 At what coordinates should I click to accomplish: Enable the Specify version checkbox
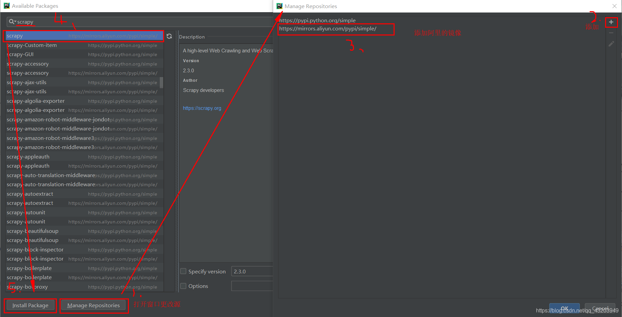click(183, 271)
